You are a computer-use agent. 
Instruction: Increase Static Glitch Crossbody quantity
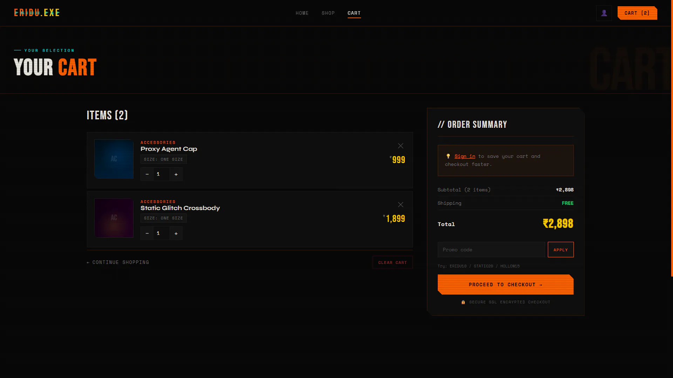pos(176,233)
